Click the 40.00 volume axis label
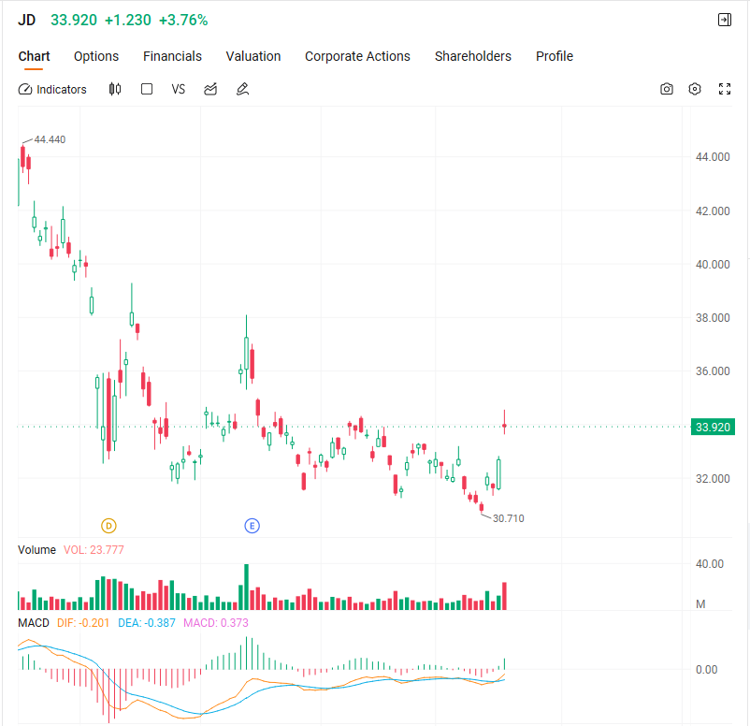750x726 pixels. [x=710, y=564]
